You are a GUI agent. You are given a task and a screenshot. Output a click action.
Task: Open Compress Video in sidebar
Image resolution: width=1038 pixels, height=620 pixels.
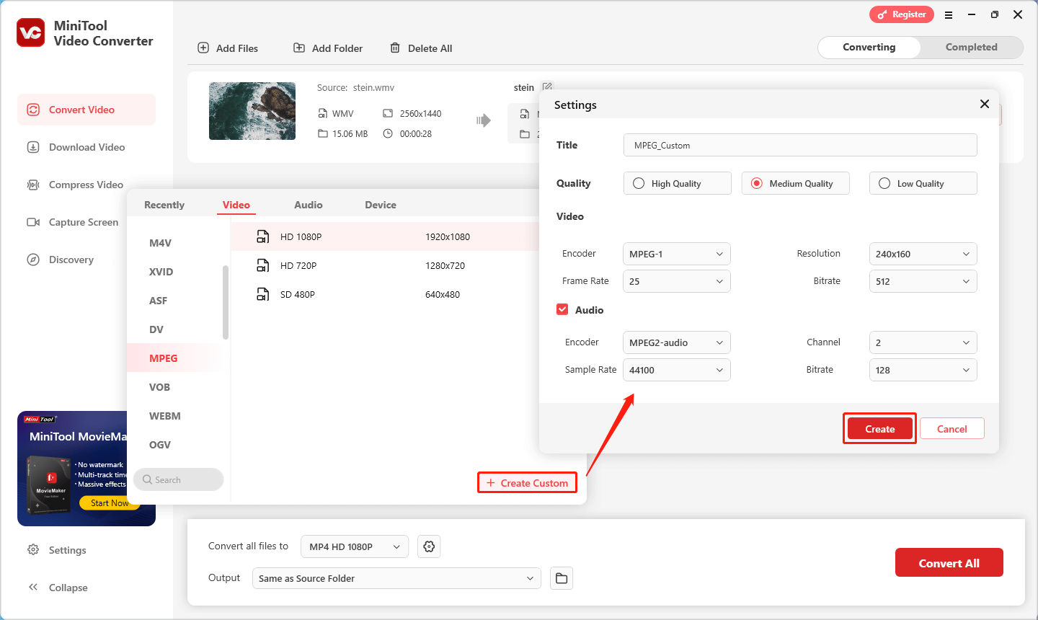pyautogui.click(x=86, y=185)
